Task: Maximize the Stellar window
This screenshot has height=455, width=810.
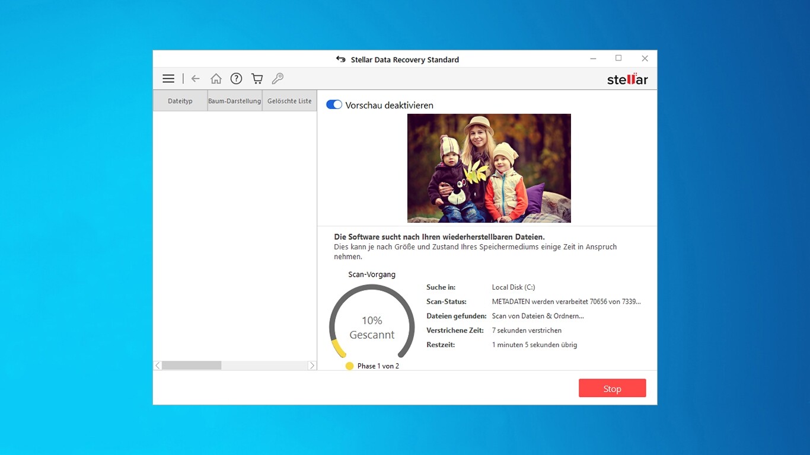Action: 618,58
